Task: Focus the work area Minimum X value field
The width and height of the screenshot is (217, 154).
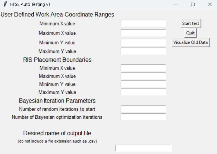Action: click(x=143, y=23)
